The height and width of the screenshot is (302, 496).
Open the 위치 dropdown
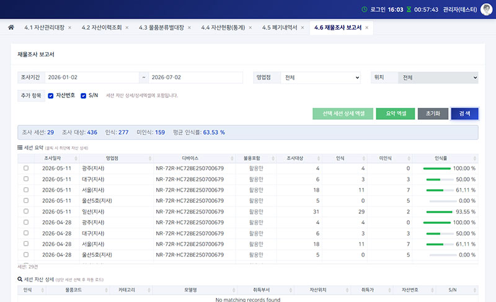pos(438,78)
